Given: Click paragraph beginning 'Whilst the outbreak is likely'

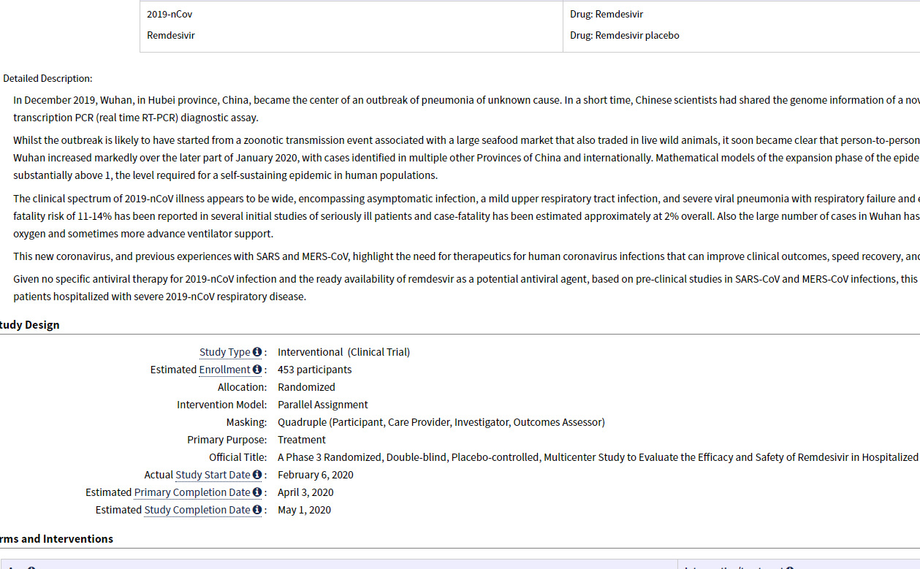Looking at the screenshot, I should (466, 158).
